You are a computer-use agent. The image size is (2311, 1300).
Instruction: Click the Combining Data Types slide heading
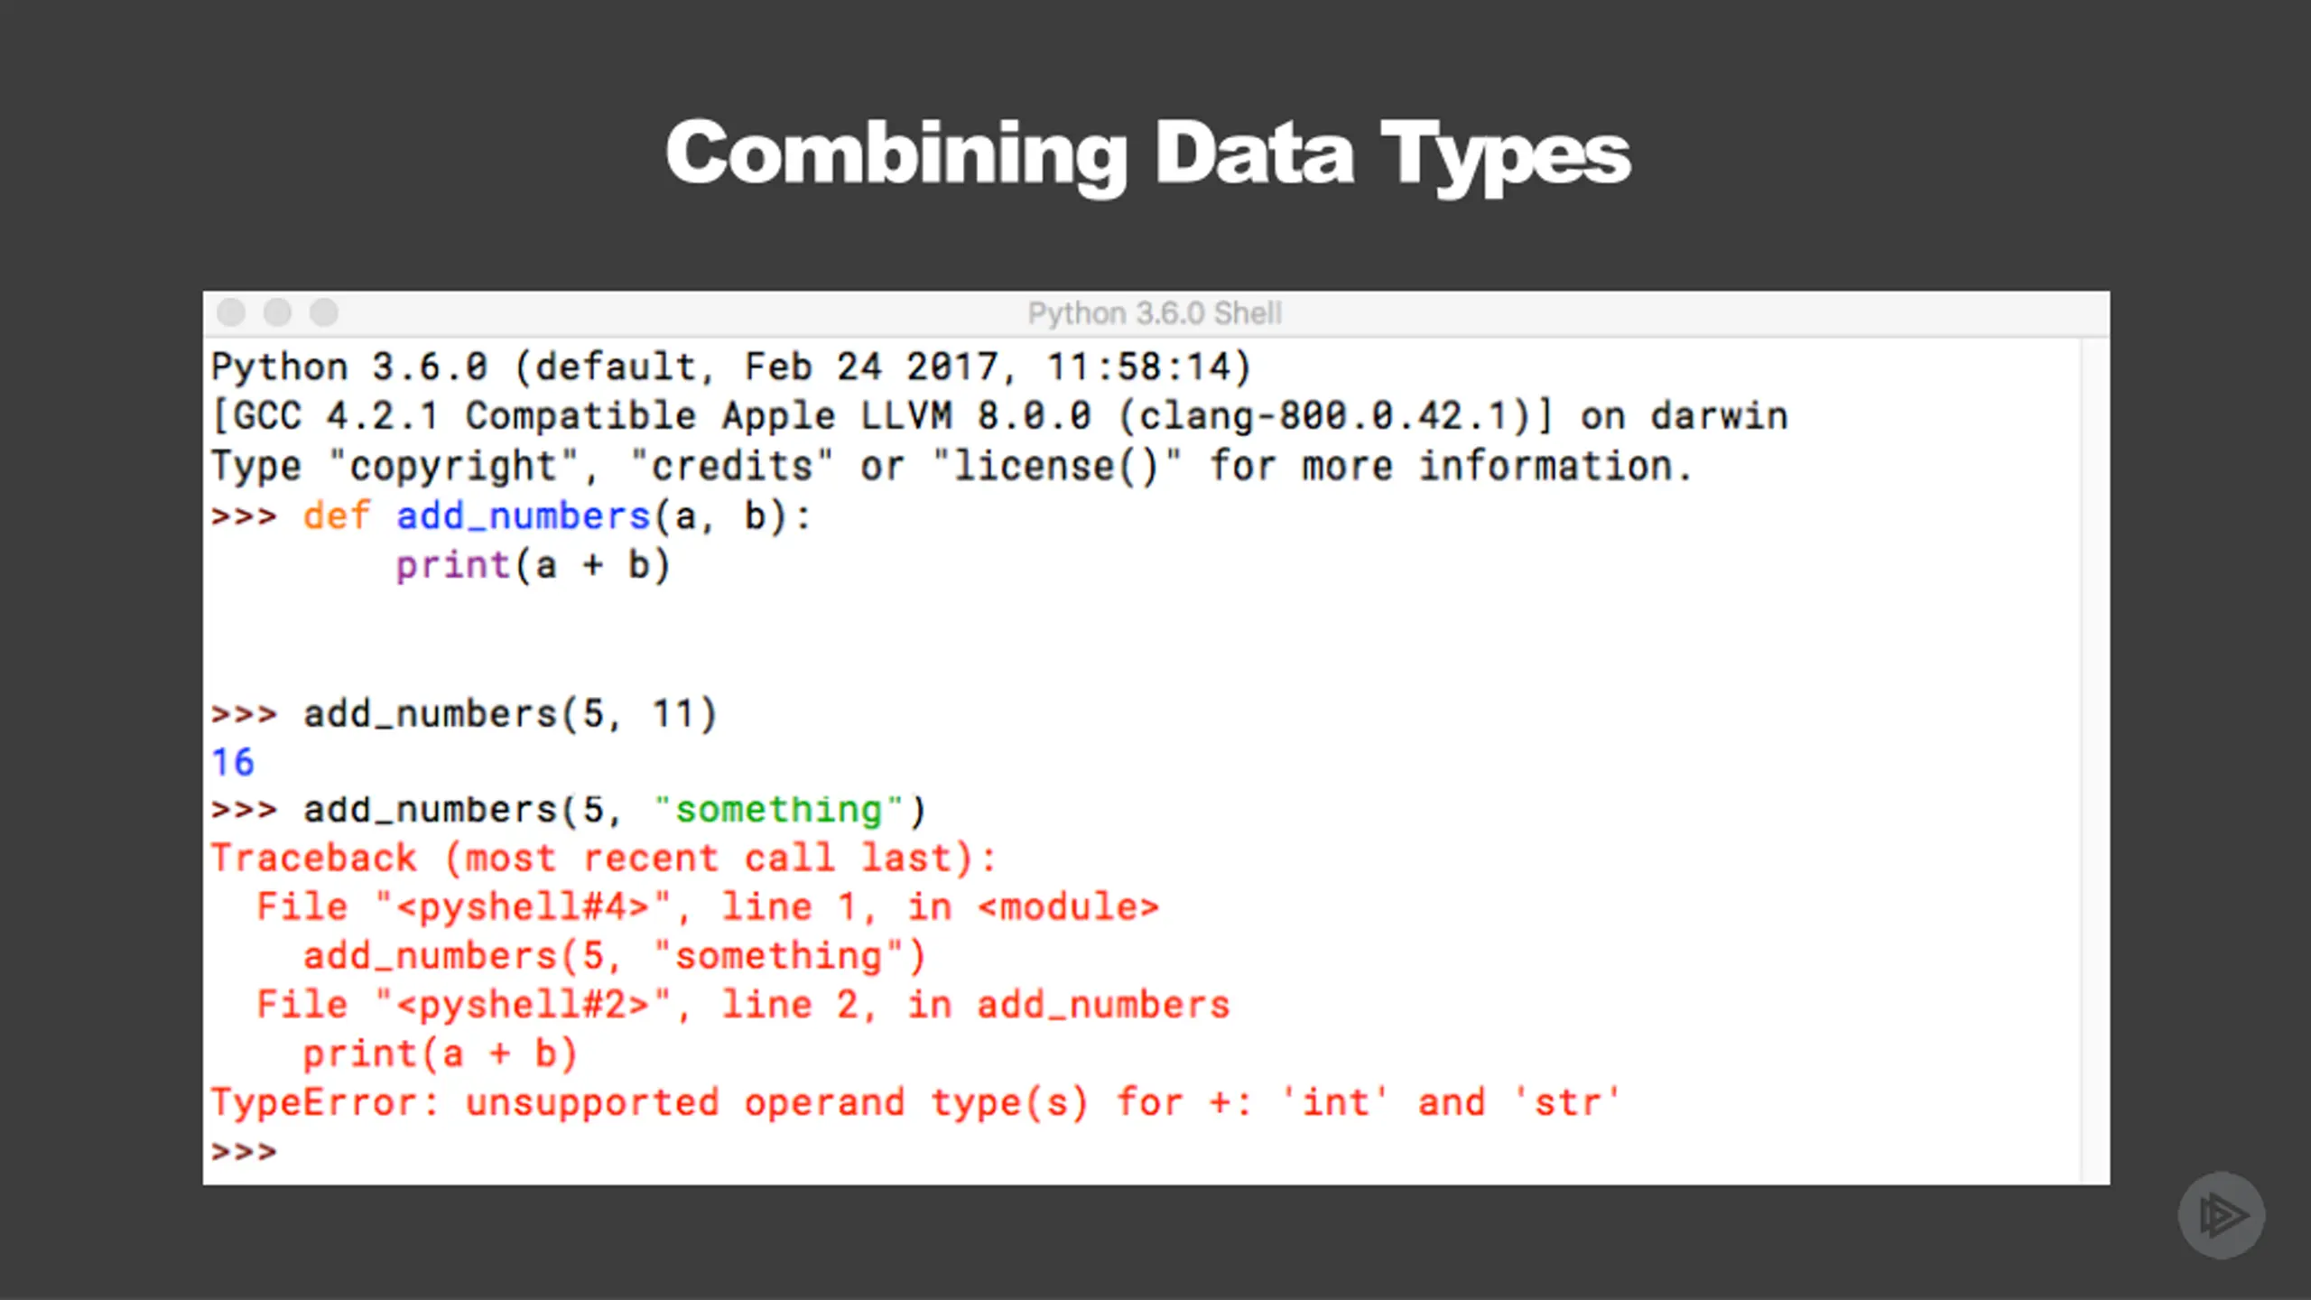point(1147,155)
